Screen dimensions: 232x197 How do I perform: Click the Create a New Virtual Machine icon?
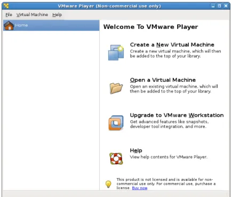[x=116, y=52]
